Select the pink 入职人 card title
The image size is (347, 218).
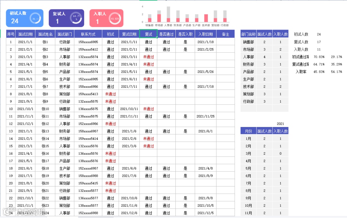100,14
